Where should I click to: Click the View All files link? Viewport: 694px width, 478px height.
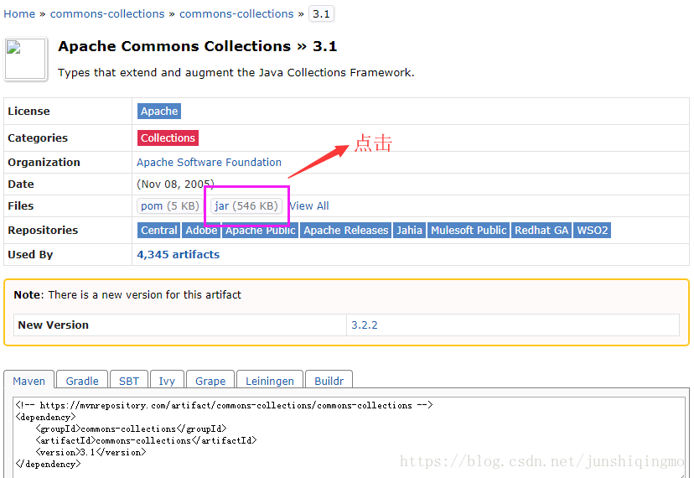coord(309,206)
